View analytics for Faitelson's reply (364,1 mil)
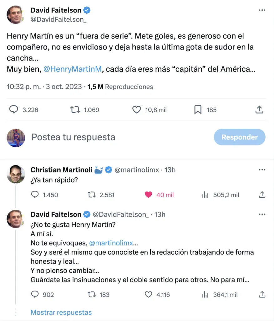The image size is (274, 321). (205, 294)
